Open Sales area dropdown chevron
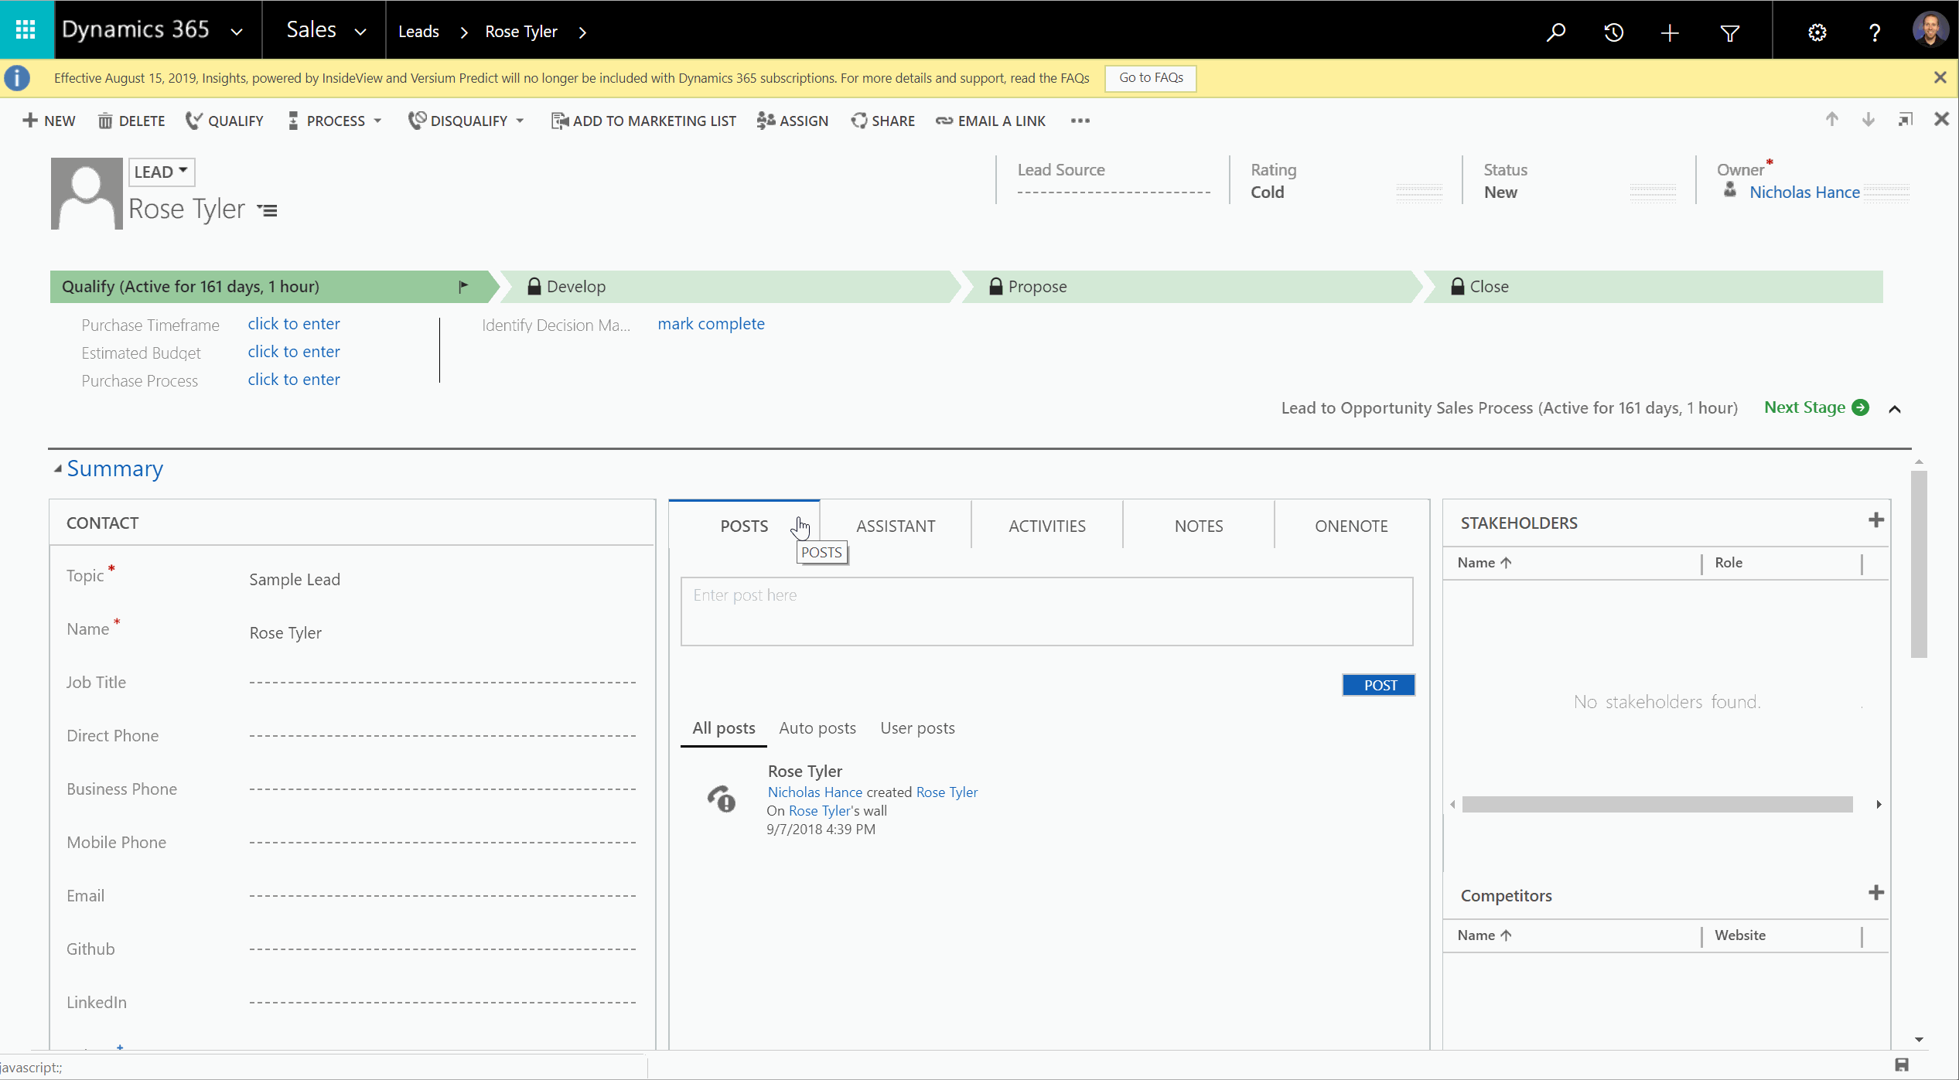 [360, 32]
